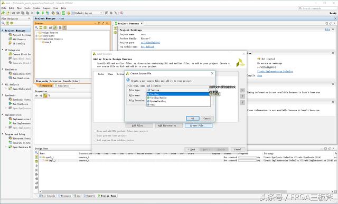338x204 pixels.
Task: Open the Tcl Console tab
Action: [48, 196]
